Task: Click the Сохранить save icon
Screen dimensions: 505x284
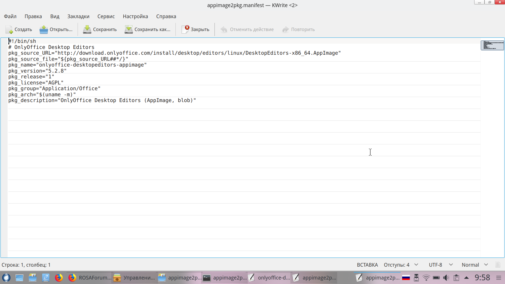Action: pyautogui.click(x=87, y=29)
